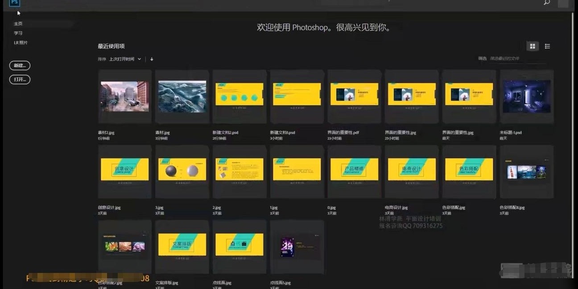Open the 色彩搭配.jpg thumbnail
Image resolution: width=578 pixels, height=289 pixels.
[x=469, y=172]
